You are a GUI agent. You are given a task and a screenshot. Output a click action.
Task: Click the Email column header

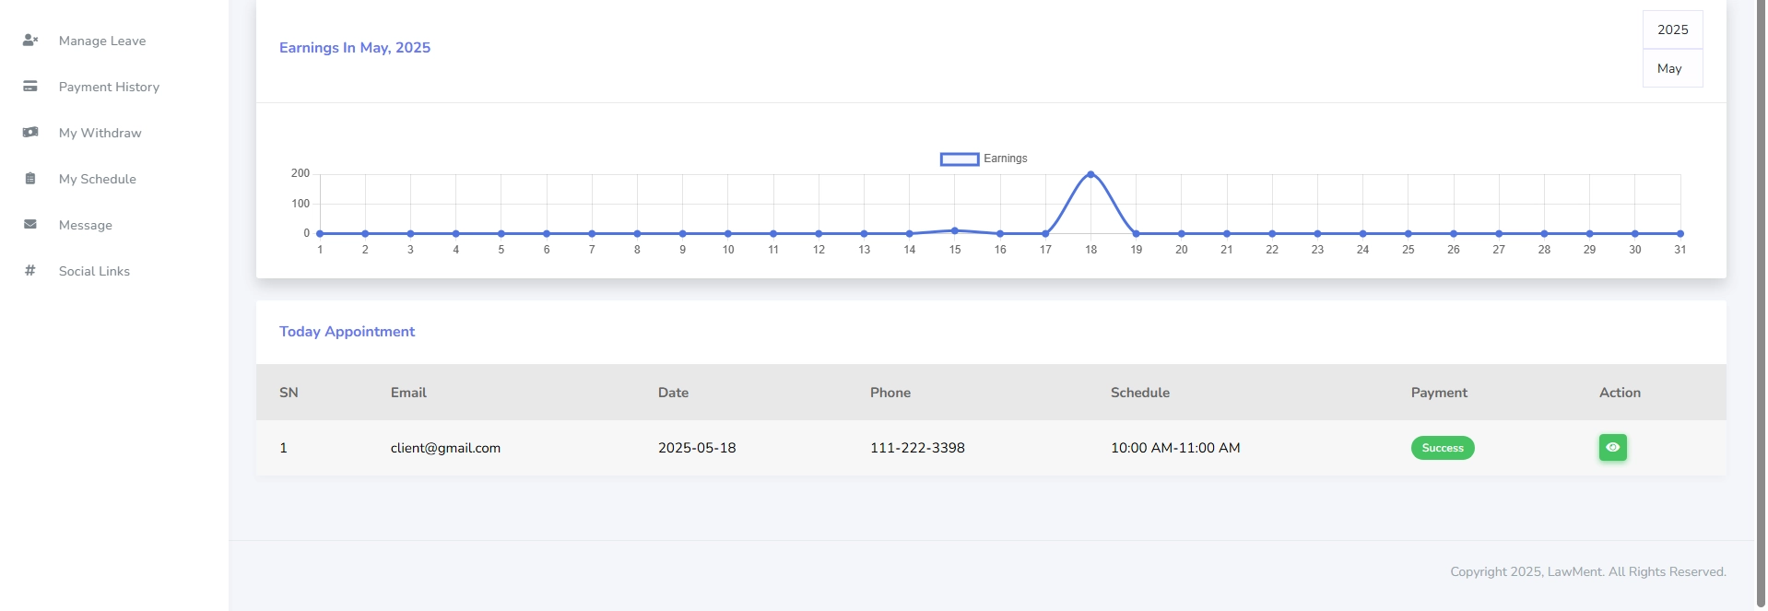point(408,393)
